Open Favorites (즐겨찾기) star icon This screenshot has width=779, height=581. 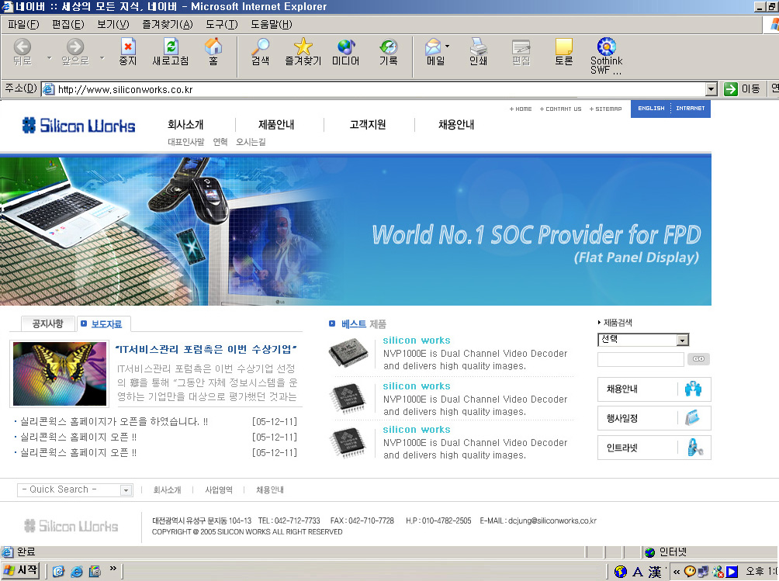pos(303,51)
